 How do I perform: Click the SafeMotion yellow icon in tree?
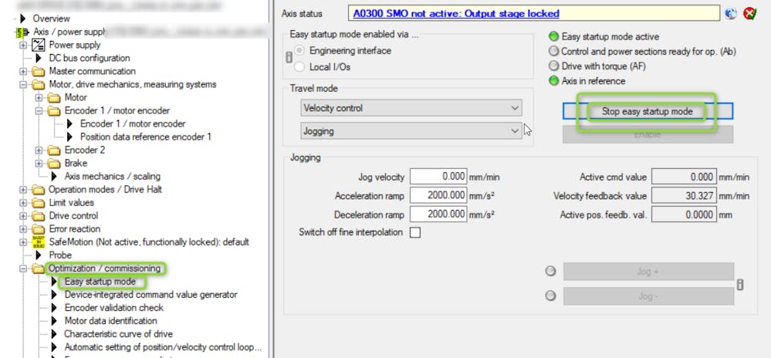38,242
